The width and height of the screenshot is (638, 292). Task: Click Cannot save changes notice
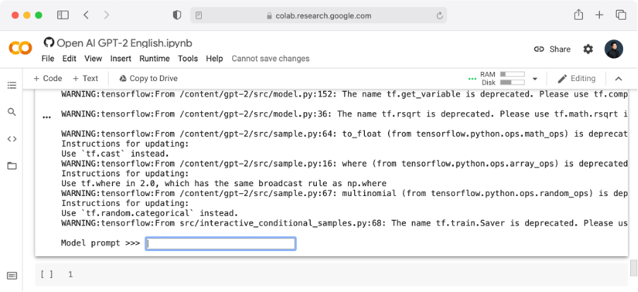pos(270,59)
